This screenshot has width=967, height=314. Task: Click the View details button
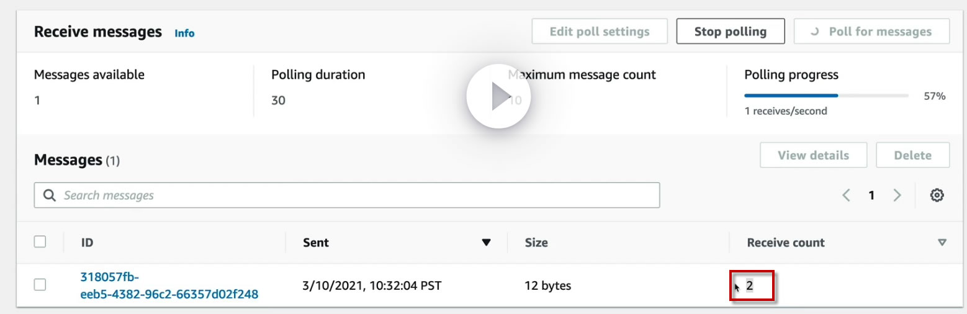tap(813, 155)
